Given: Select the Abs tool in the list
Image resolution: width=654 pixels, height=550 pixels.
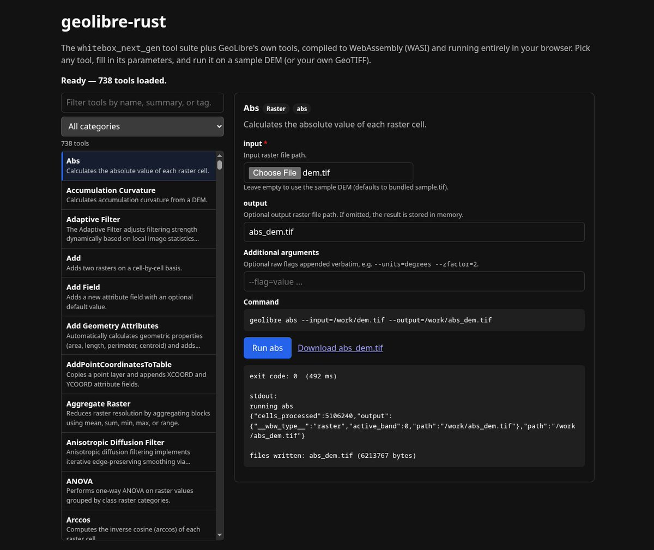Looking at the screenshot, I should tap(138, 166).
